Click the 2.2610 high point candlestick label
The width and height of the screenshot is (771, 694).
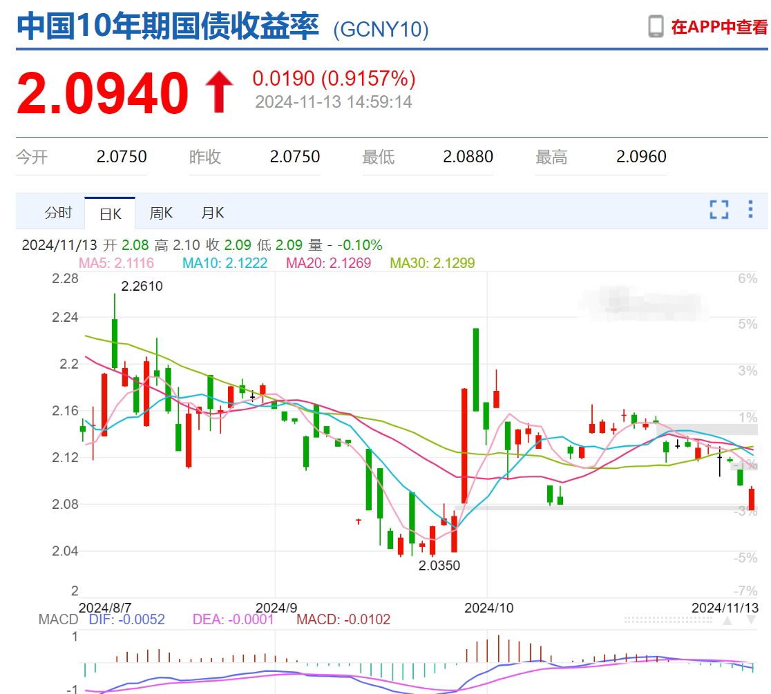pyautogui.click(x=142, y=286)
